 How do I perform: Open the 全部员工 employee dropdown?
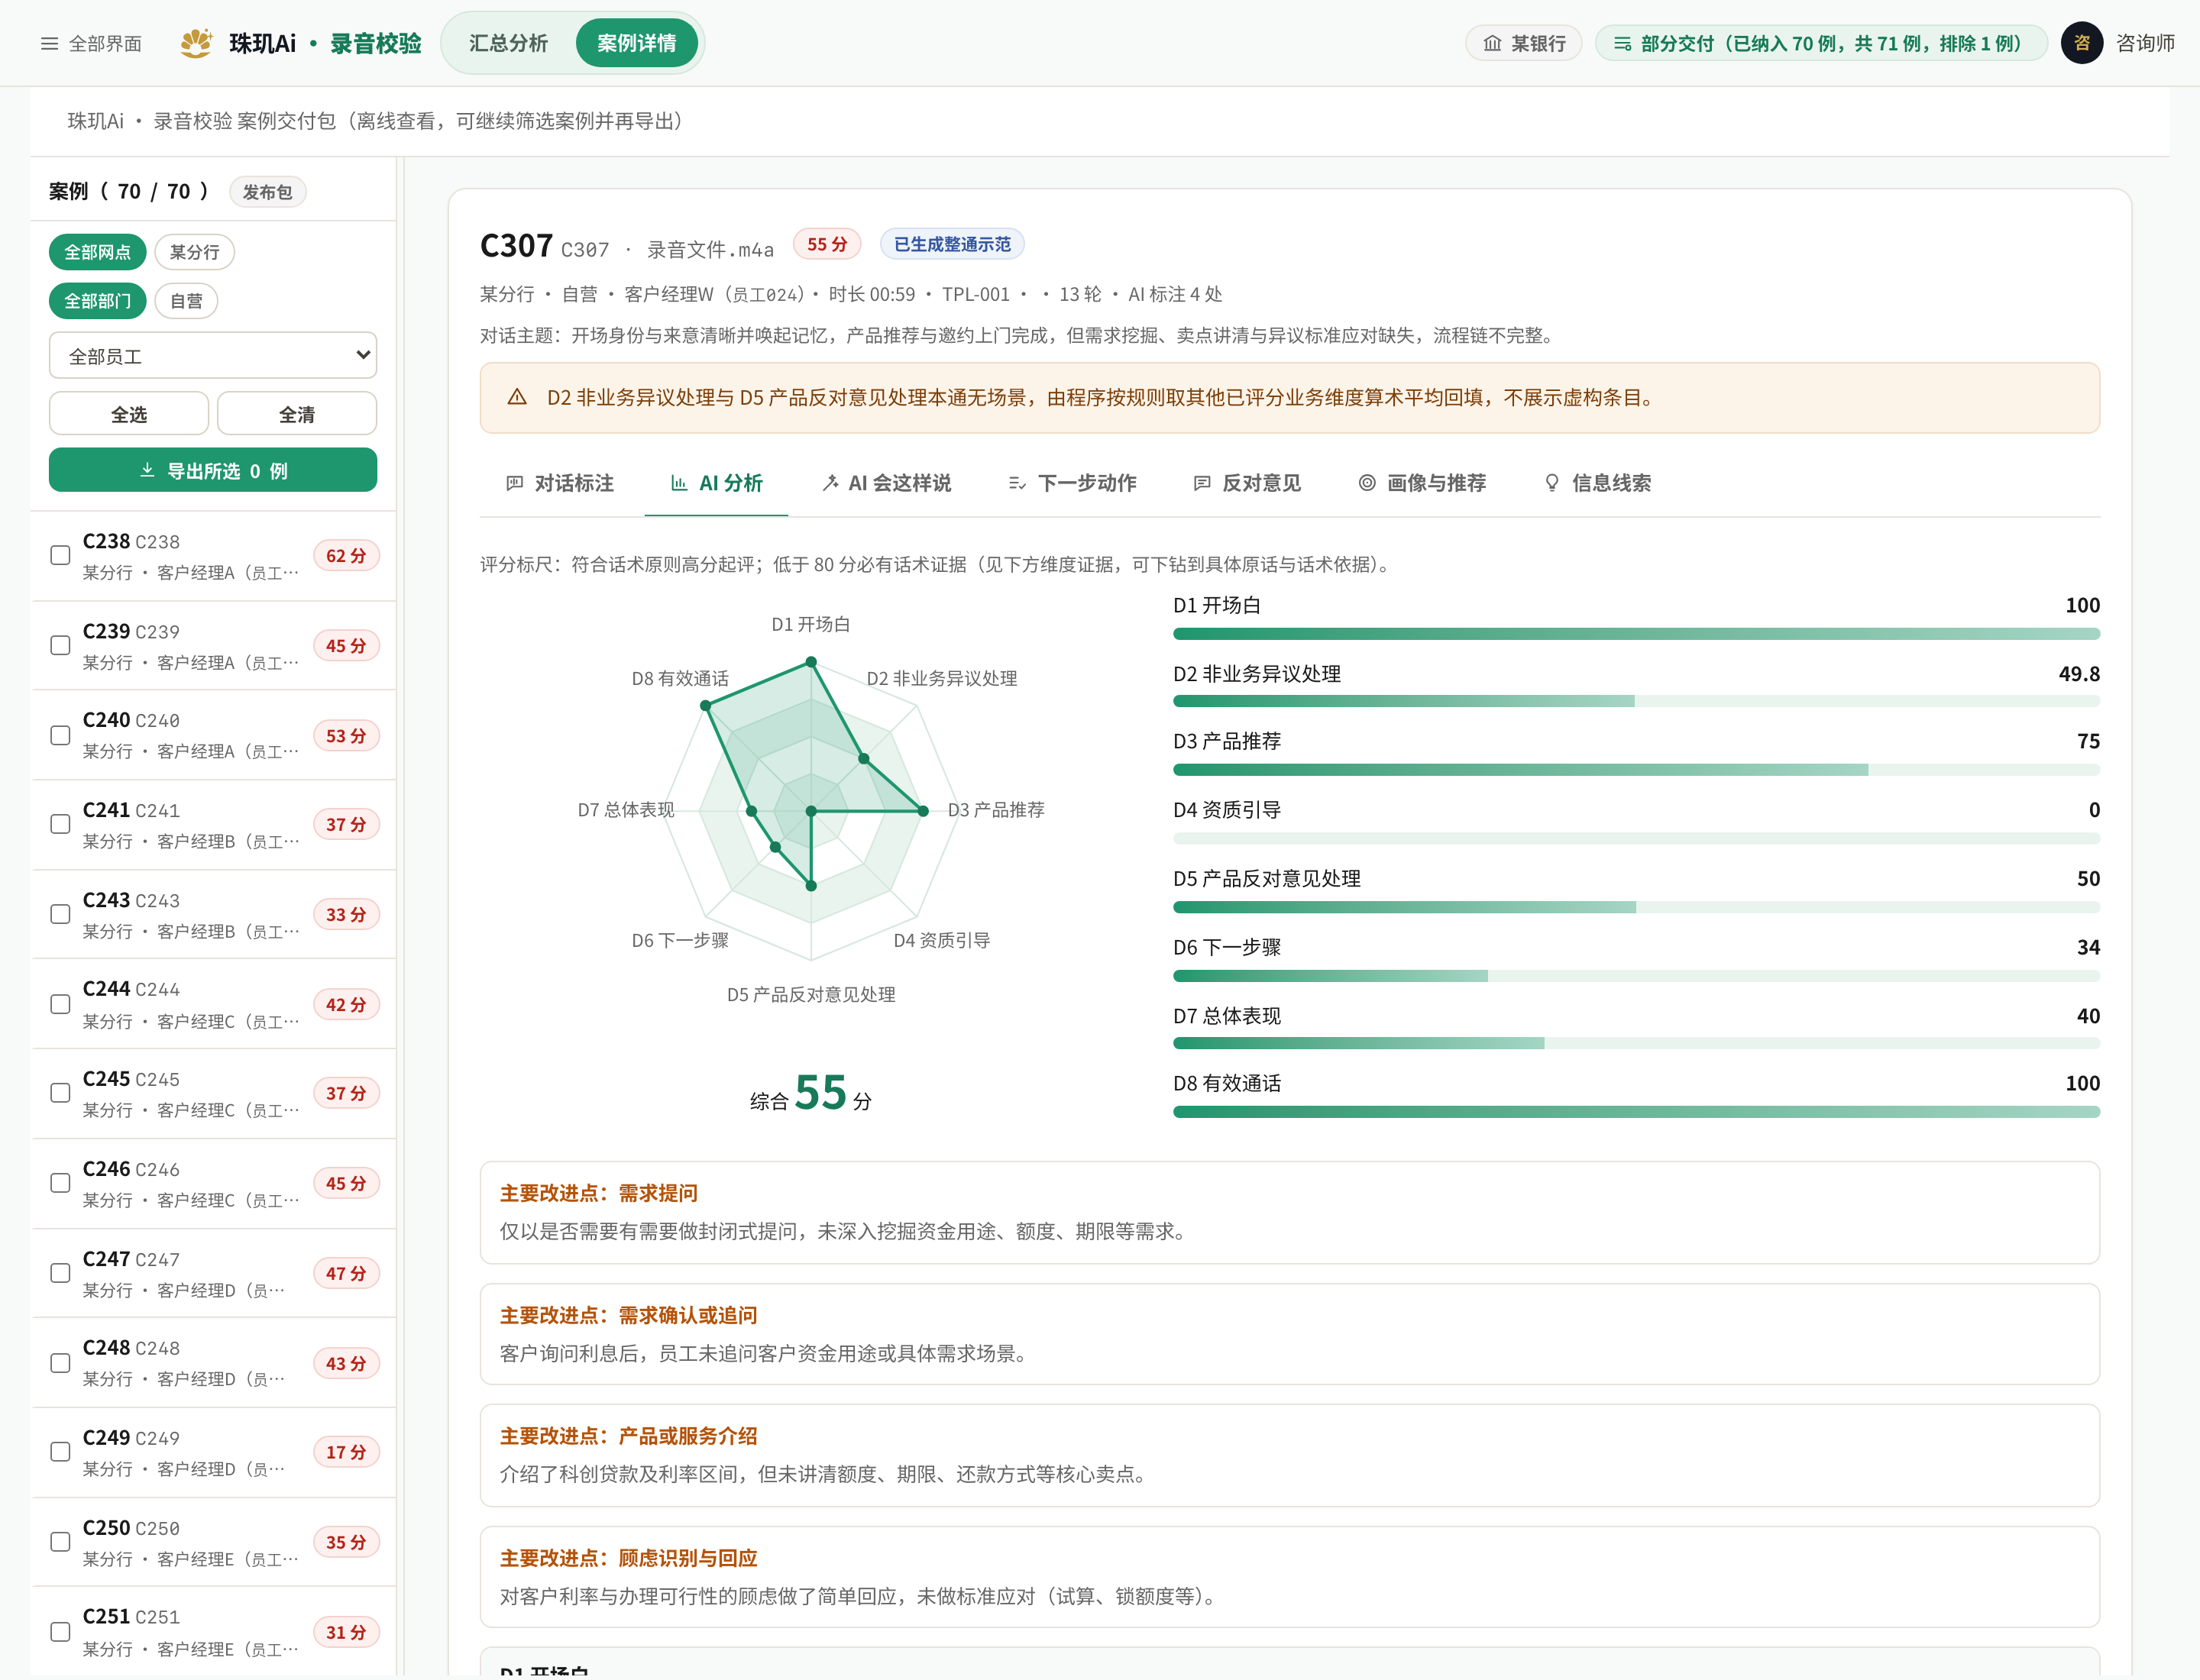pyautogui.click(x=213, y=355)
